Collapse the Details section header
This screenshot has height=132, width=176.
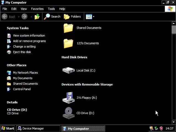click(x=12, y=102)
